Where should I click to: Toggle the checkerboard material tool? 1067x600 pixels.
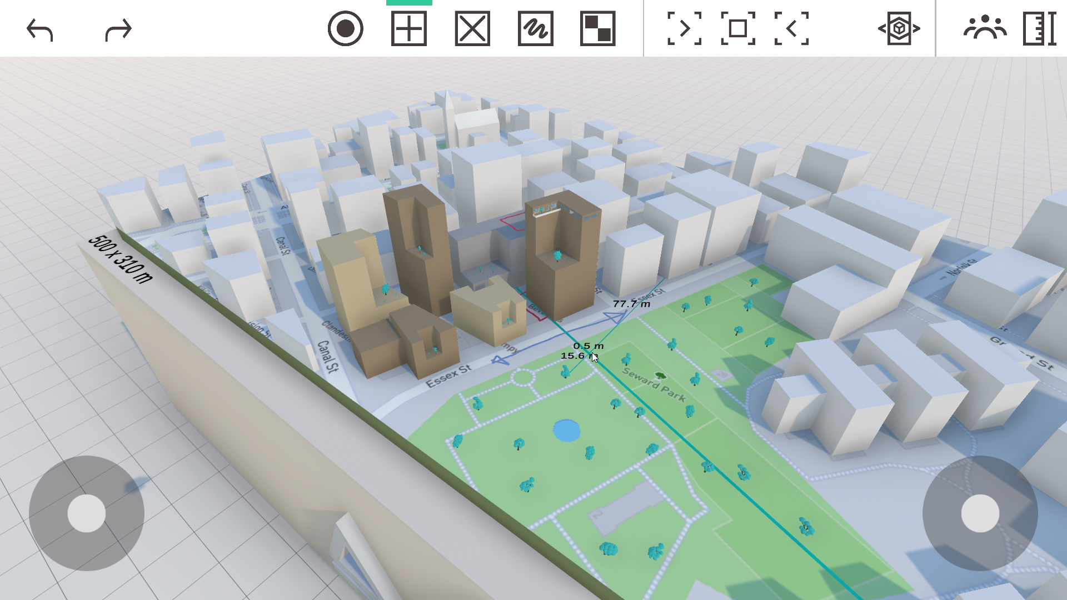pos(597,28)
